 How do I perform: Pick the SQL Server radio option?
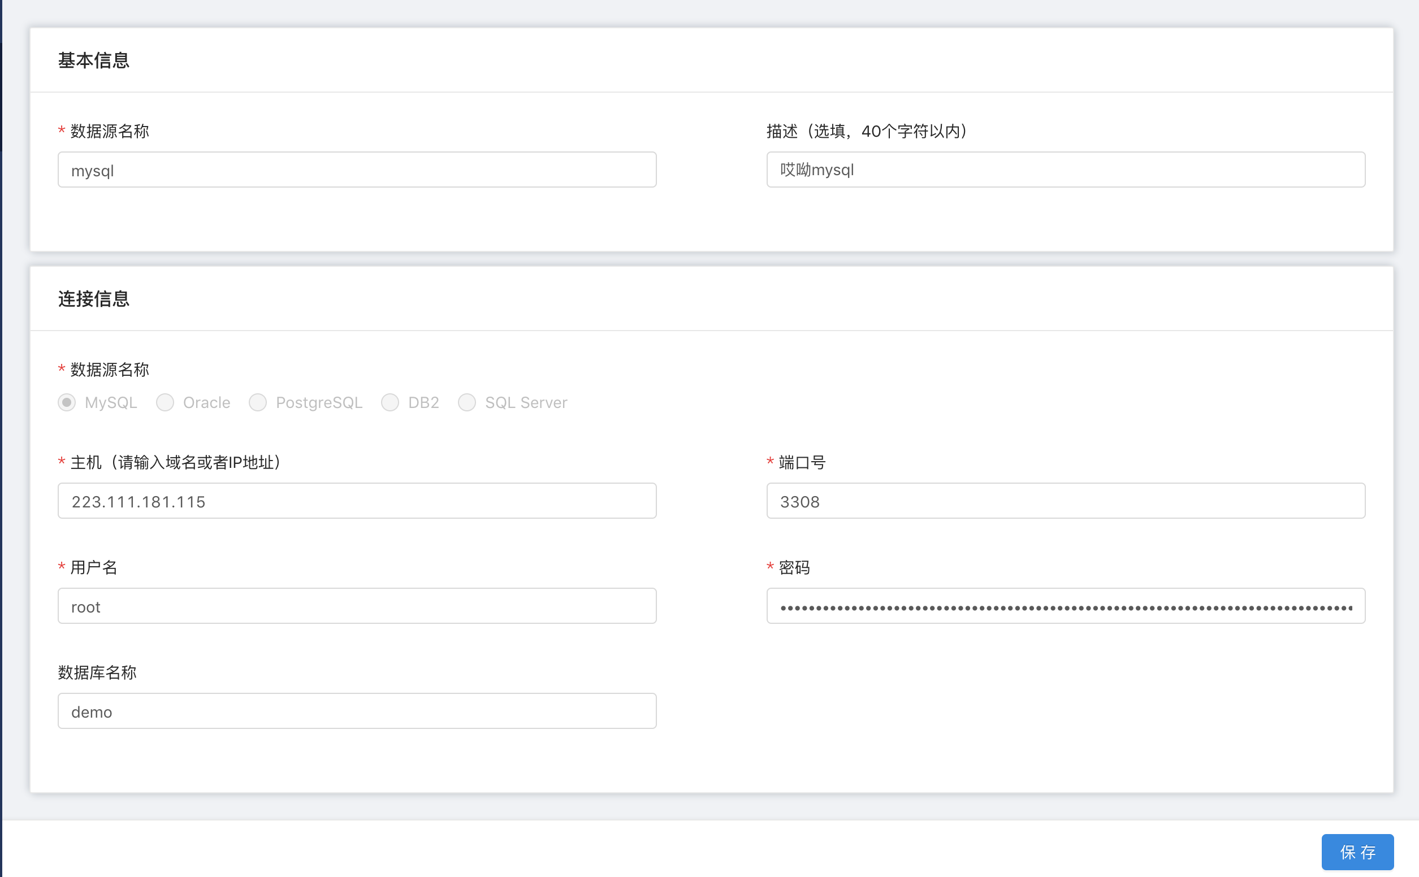[x=467, y=402]
